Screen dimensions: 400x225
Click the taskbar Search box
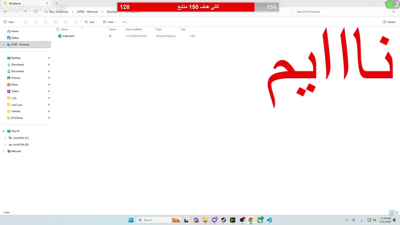click(x=159, y=220)
